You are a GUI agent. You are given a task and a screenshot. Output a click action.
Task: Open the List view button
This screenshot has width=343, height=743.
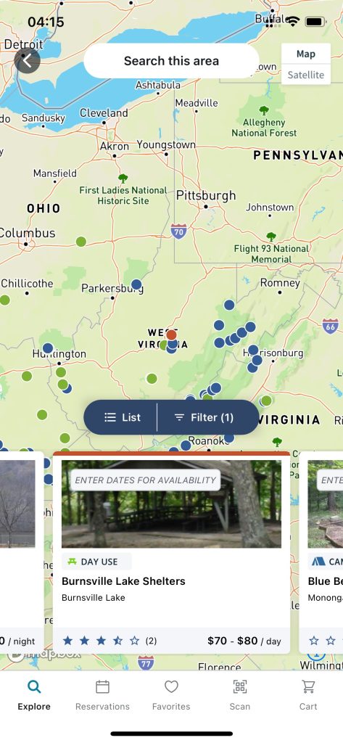(x=121, y=417)
